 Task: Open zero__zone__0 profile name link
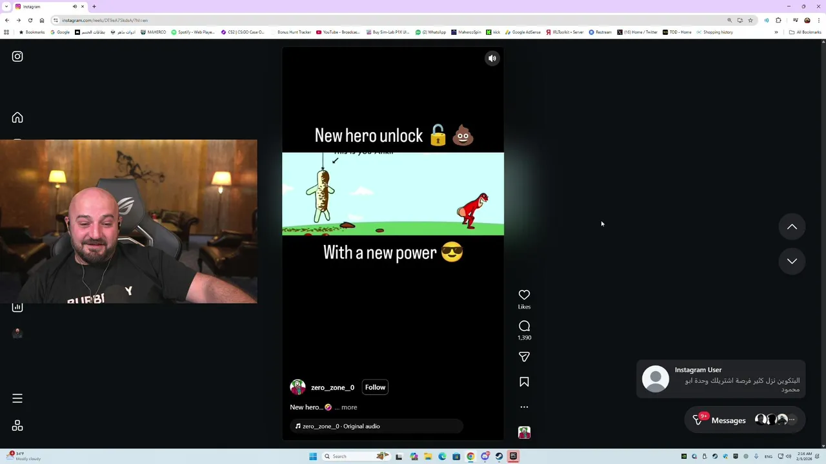tap(332, 387)
